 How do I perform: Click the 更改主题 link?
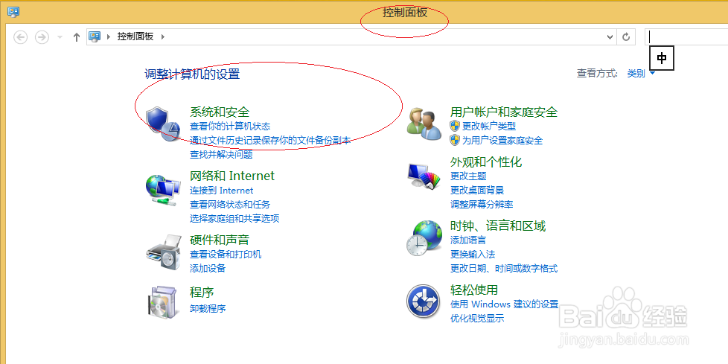pyautogui.click(x=468, y=176)
